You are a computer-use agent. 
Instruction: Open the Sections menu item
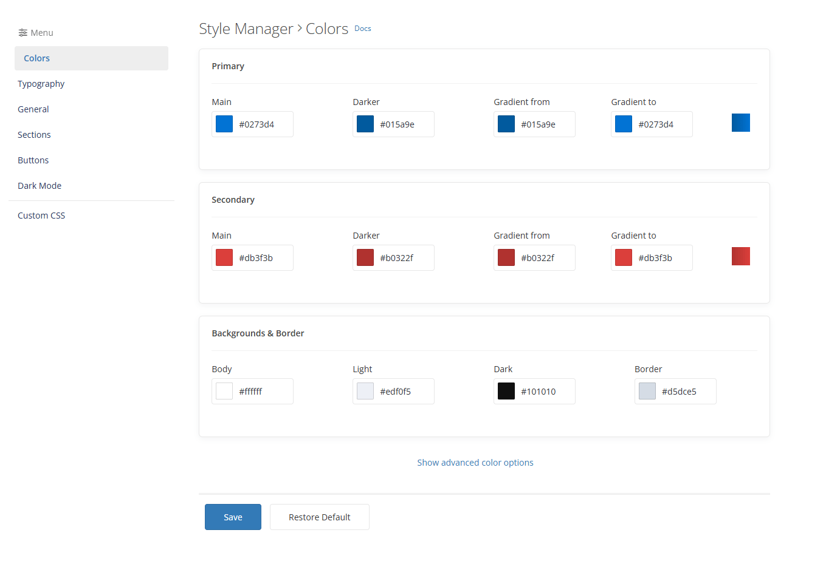click(x=34, y=135)
